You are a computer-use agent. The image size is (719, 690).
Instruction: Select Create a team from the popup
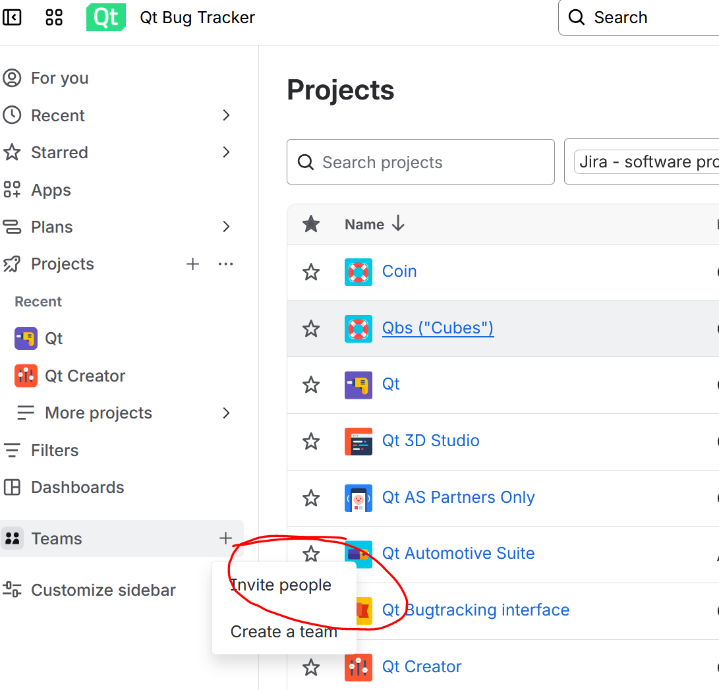(x=284, y=632)
